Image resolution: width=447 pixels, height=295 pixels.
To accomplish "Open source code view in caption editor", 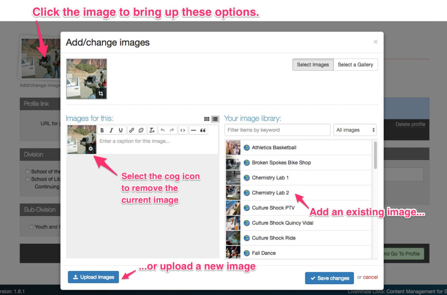I will [x=182, y=130].
